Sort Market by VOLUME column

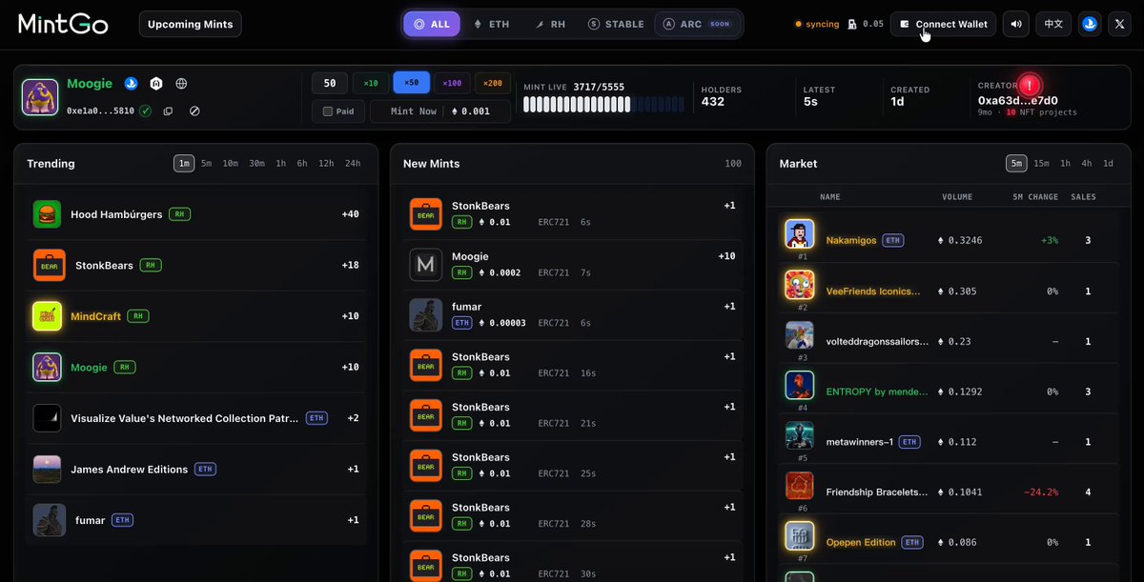(x=957, y=197)
